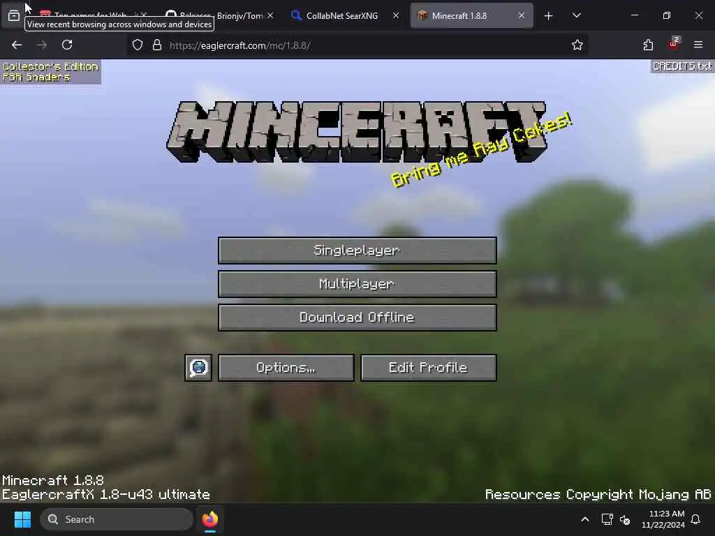
Task: Click the forward navigation arrow
Action: 42,45
